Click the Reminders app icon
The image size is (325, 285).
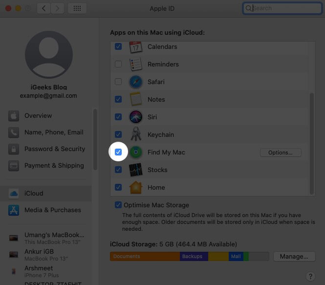(x=136, y=64)
